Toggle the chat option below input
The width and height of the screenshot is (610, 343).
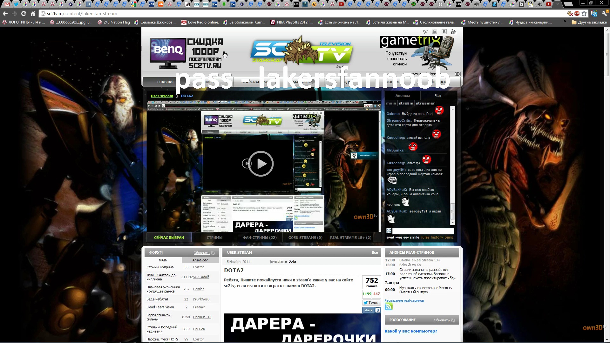tap(390, 238)
